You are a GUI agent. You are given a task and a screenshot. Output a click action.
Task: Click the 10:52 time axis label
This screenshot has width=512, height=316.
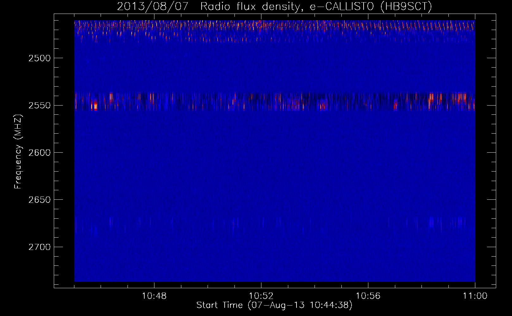(x=261, y=296)
